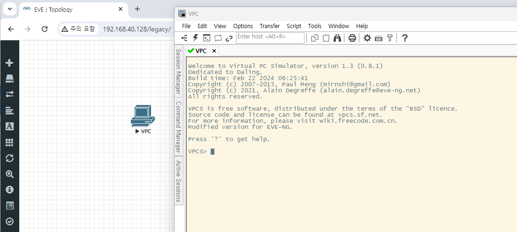Screen dimensions: 517x232
Task: Close the EVE | Topology browser tab
Action: click(121, 9)
